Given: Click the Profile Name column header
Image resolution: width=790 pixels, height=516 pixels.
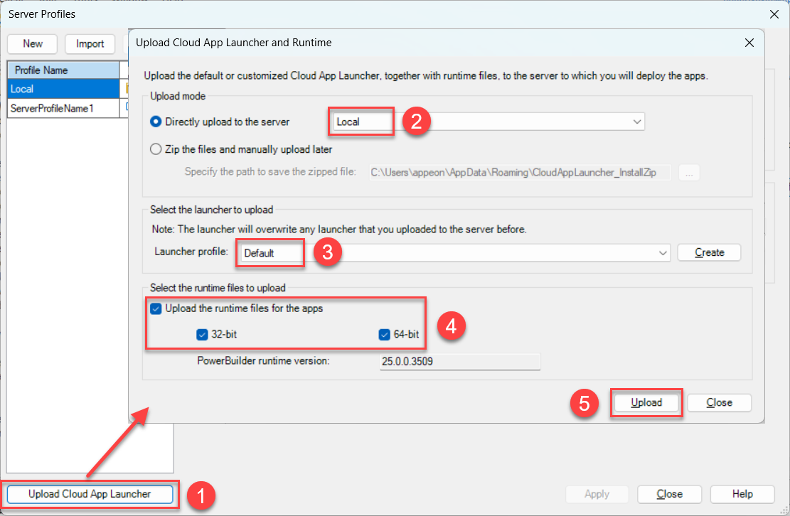Looking at the screenshot, I should [63, 70].
